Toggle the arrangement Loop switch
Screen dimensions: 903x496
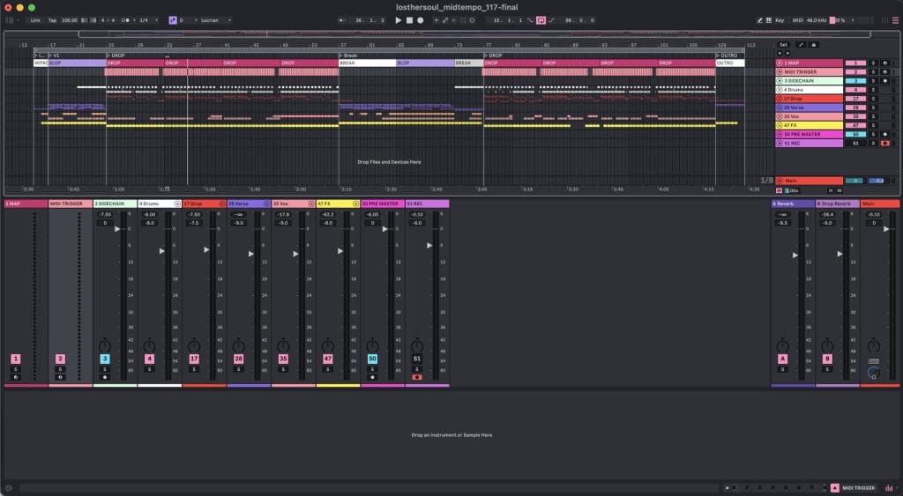click(541, 19)
